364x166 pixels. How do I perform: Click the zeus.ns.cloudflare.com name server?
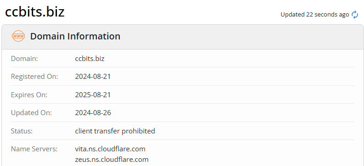coord(112,160)
